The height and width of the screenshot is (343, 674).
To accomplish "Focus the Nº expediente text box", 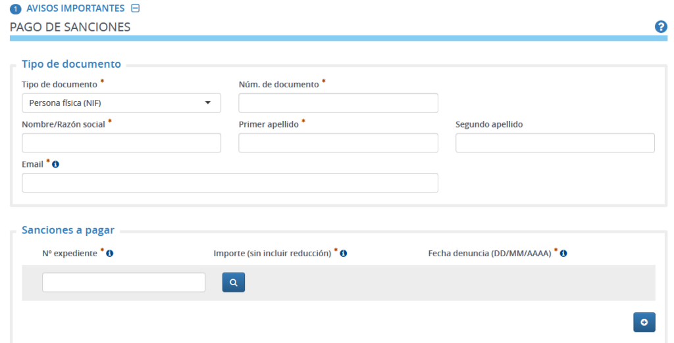I will tap(124, 283).
